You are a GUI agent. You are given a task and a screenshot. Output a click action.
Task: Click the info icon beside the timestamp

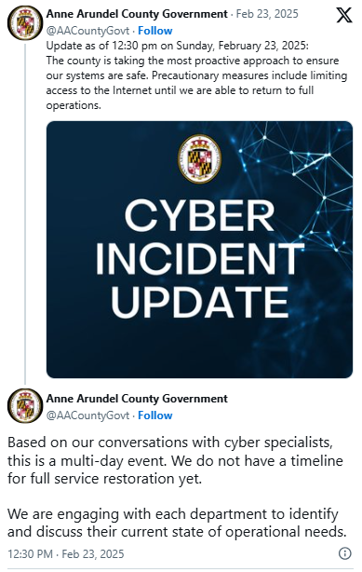[345, 553]
